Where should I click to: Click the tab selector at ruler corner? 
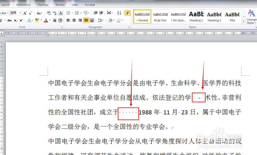[2, 33]
